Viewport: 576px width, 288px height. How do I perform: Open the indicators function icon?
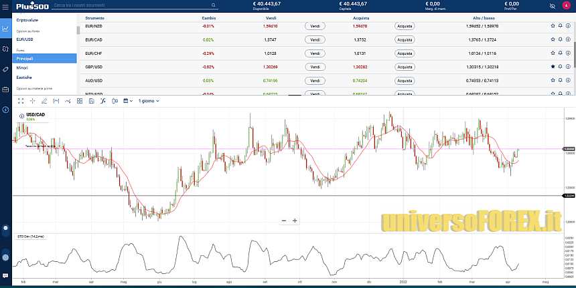(103, 101)
